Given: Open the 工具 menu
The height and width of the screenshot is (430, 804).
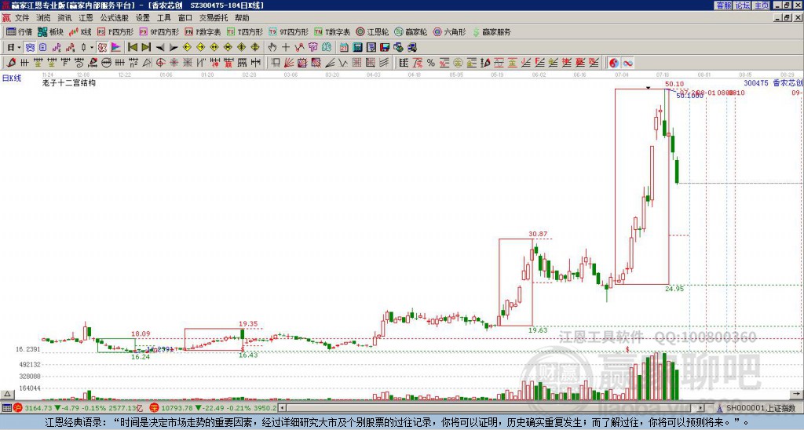Looking at the screenshot, I should (164, 18).
